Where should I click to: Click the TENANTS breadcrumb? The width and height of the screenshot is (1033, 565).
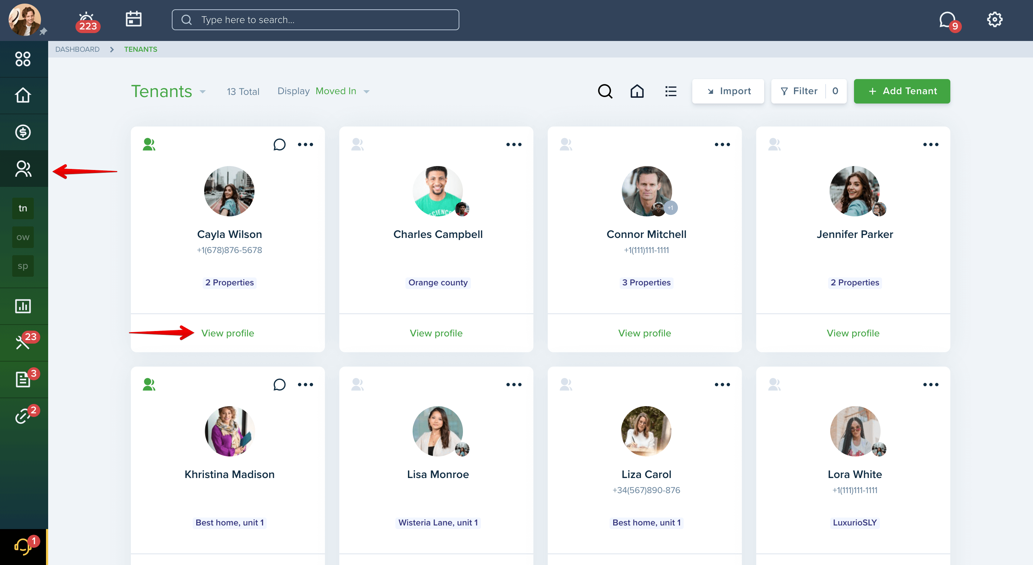[x=140, y=49]
